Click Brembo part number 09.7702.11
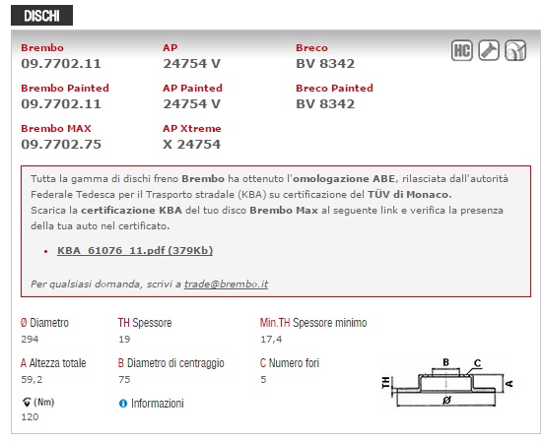The image size is (544, 441). [61, 64]
